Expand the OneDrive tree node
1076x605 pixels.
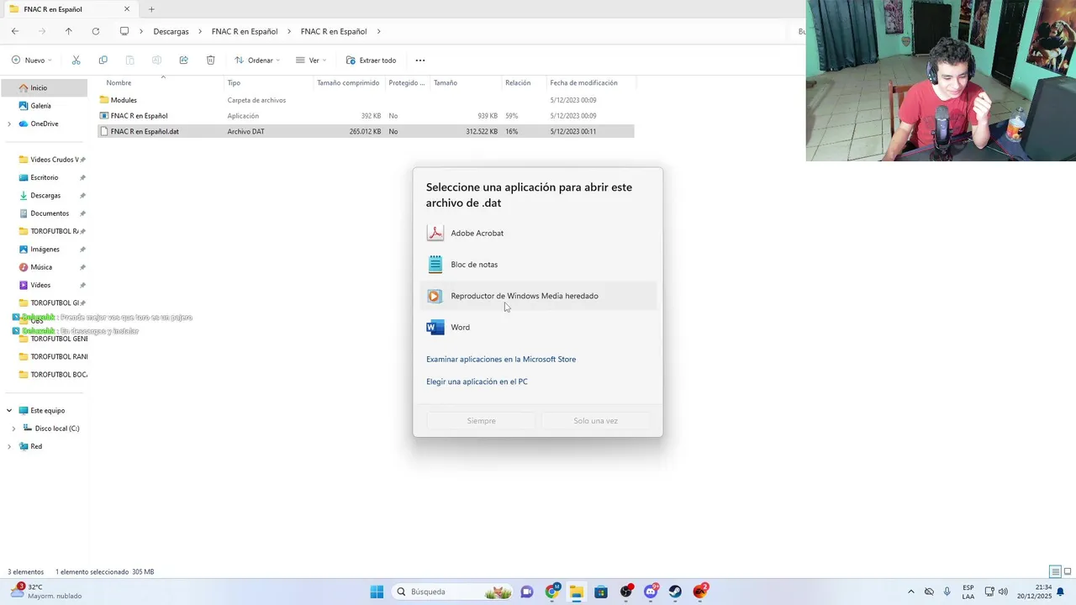point(9,124)
